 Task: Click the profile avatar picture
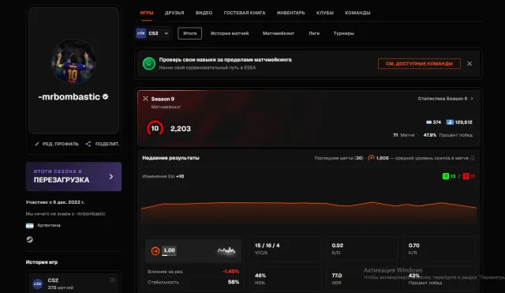(73, 62)
